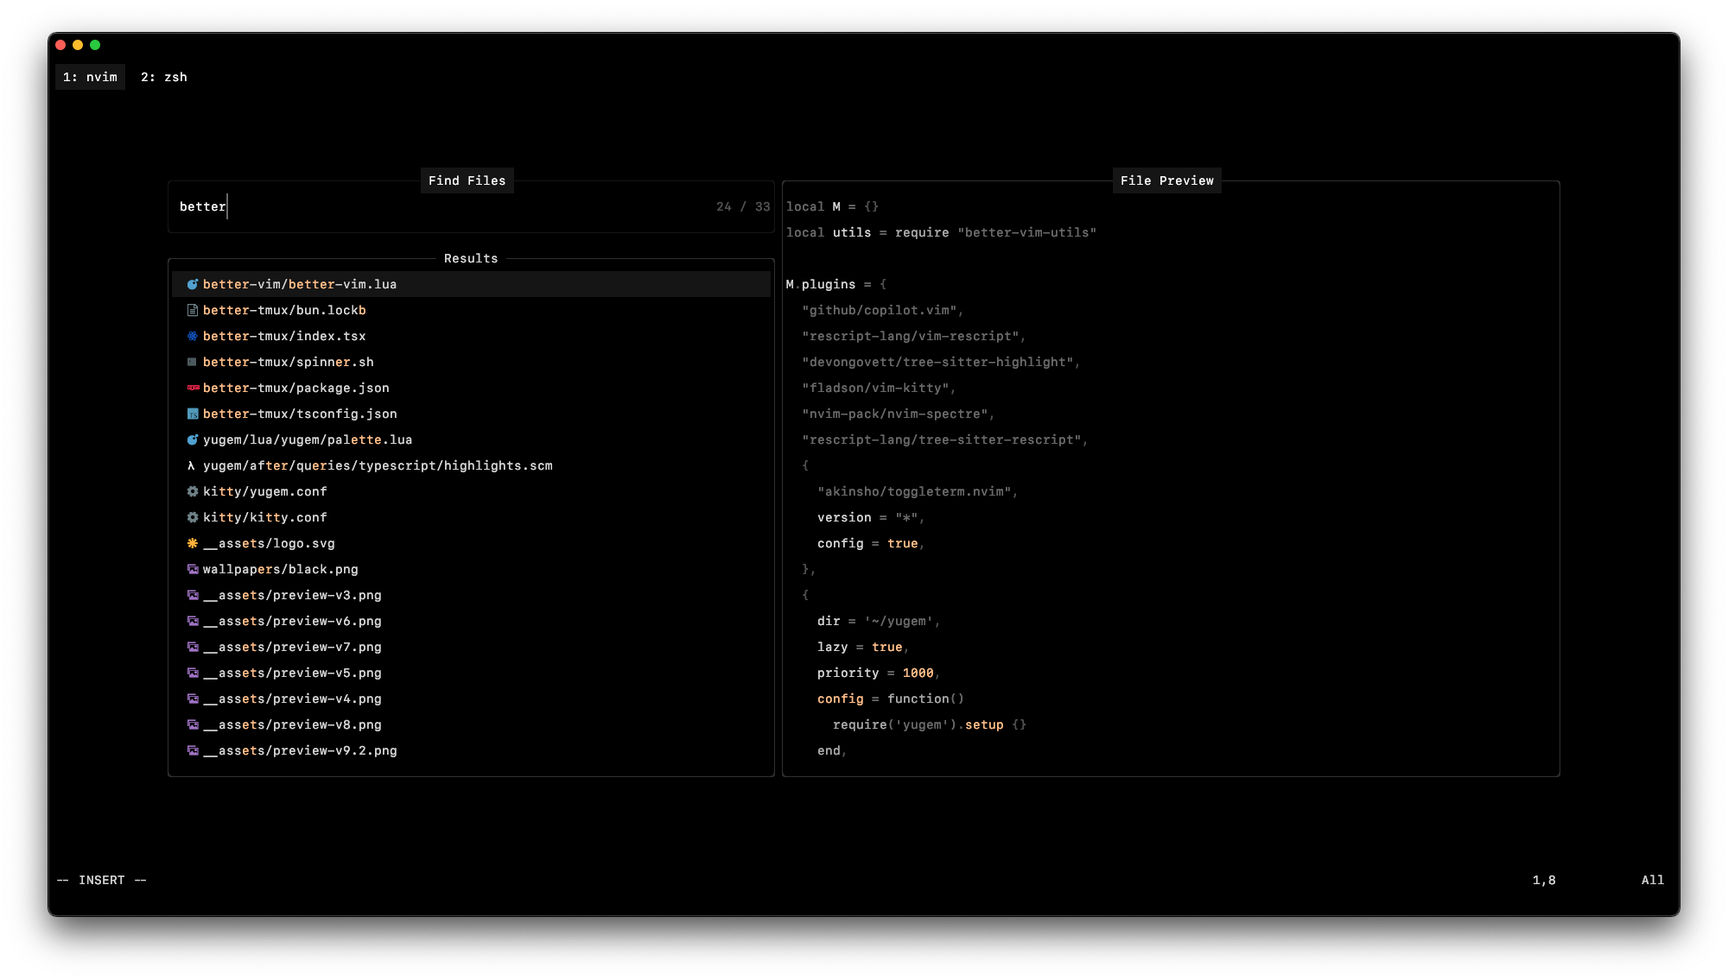This screenshot has height=980, width=1728.
Task: Click the React icon beside better-tmux/index.tsx
Action: coord(193,336)
